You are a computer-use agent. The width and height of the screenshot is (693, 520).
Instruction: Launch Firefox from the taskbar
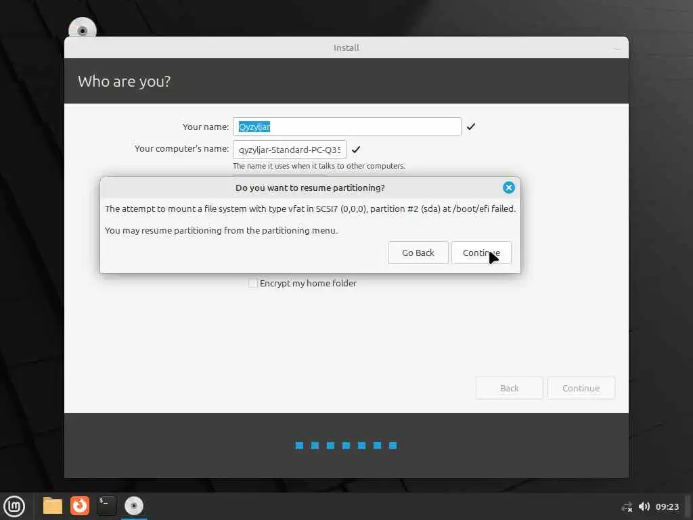pyautogui.click(x=80, y=506)
